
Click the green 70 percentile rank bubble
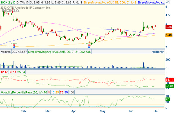click(167, 99)
